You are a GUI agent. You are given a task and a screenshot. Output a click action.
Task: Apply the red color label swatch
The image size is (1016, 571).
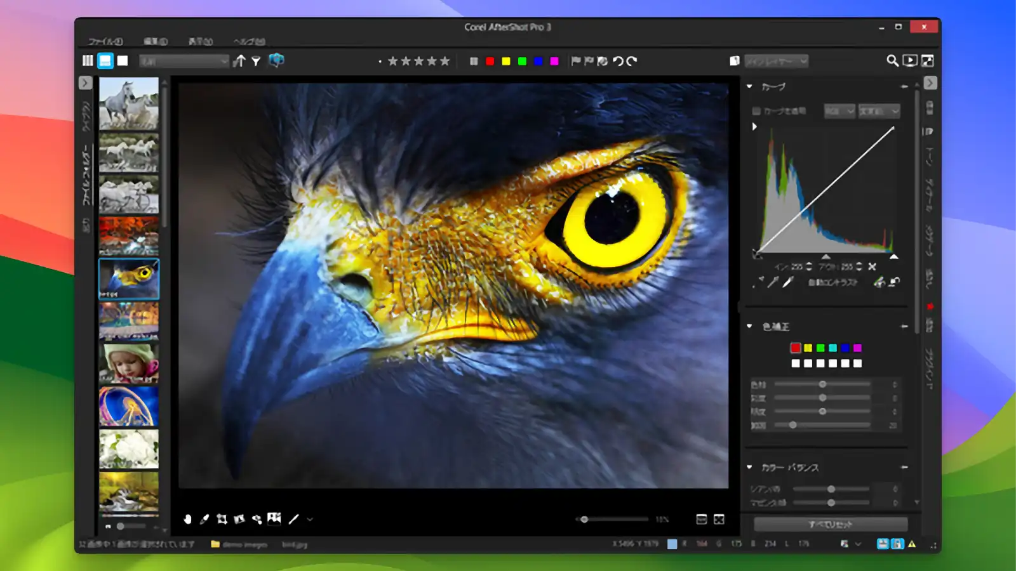[x=490, y=61]
